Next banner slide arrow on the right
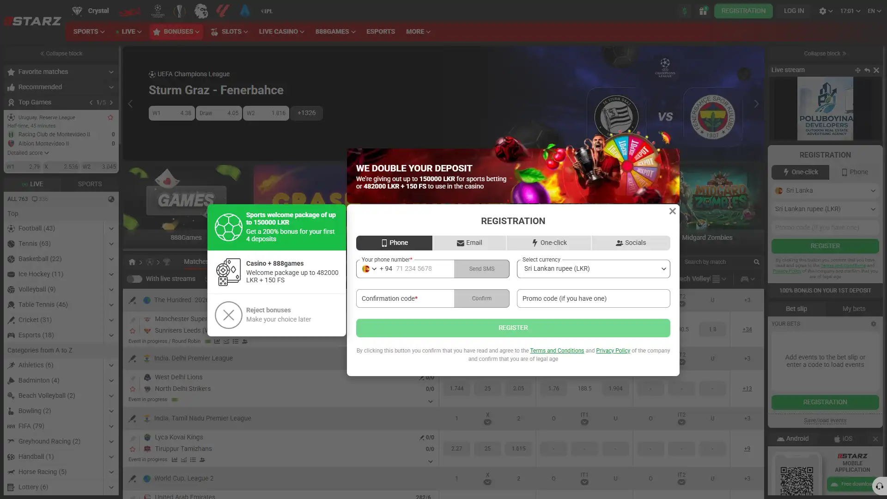This screenshot has height=499, width=887. pos(756,104)
